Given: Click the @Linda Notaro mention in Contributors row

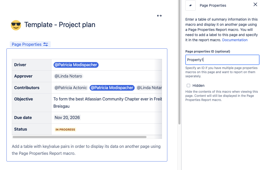Looking at the screenshot, I should click(149, 88).
